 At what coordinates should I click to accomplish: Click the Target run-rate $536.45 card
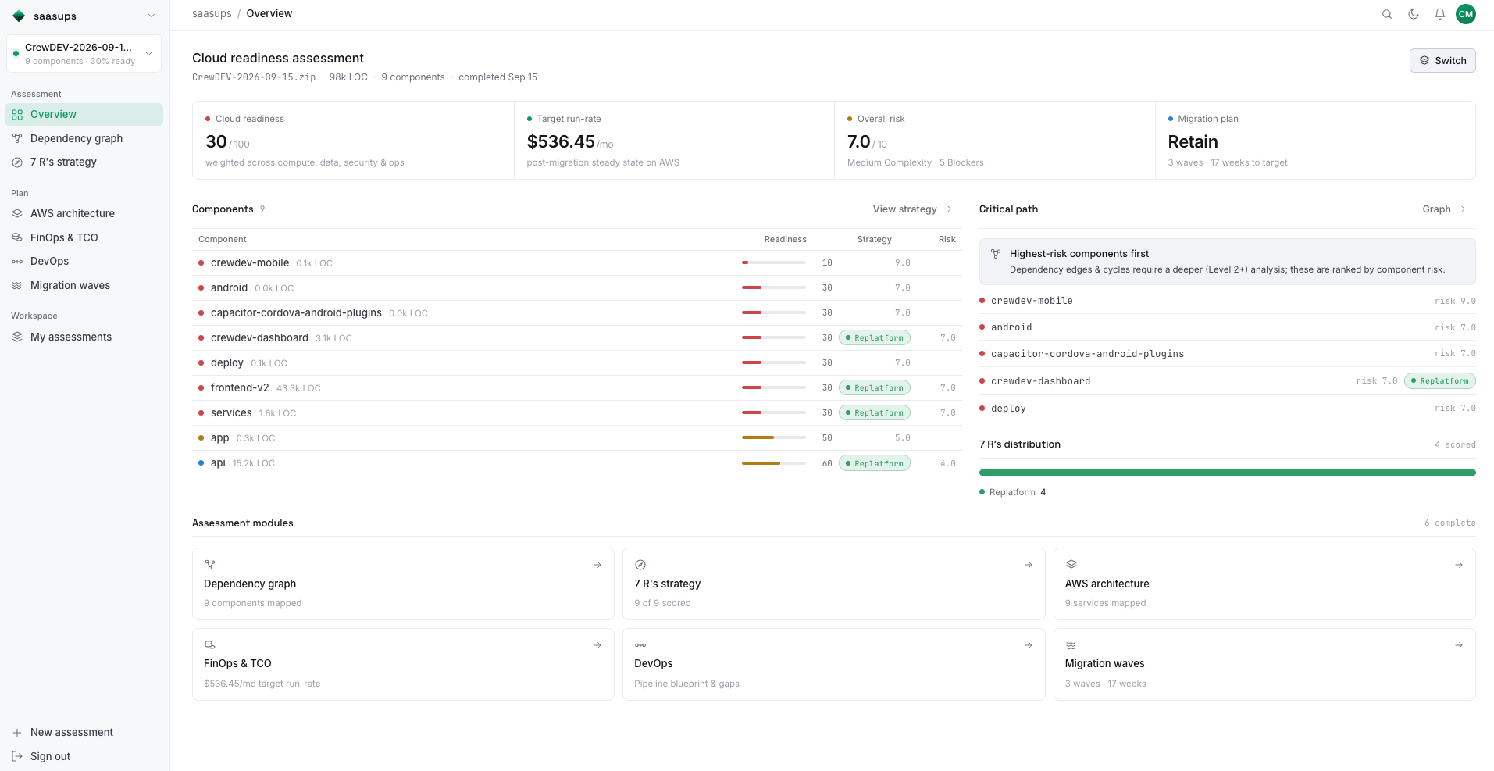click(674, 141)
